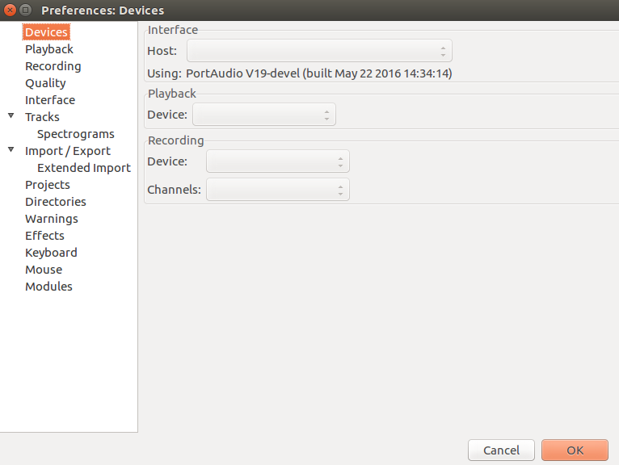This screenshot has height=465, width=619.
Task: Select Playback in the sidebar
Action: (49, 49)
